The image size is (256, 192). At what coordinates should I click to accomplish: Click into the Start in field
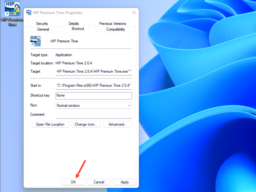(x=94, y=86)
